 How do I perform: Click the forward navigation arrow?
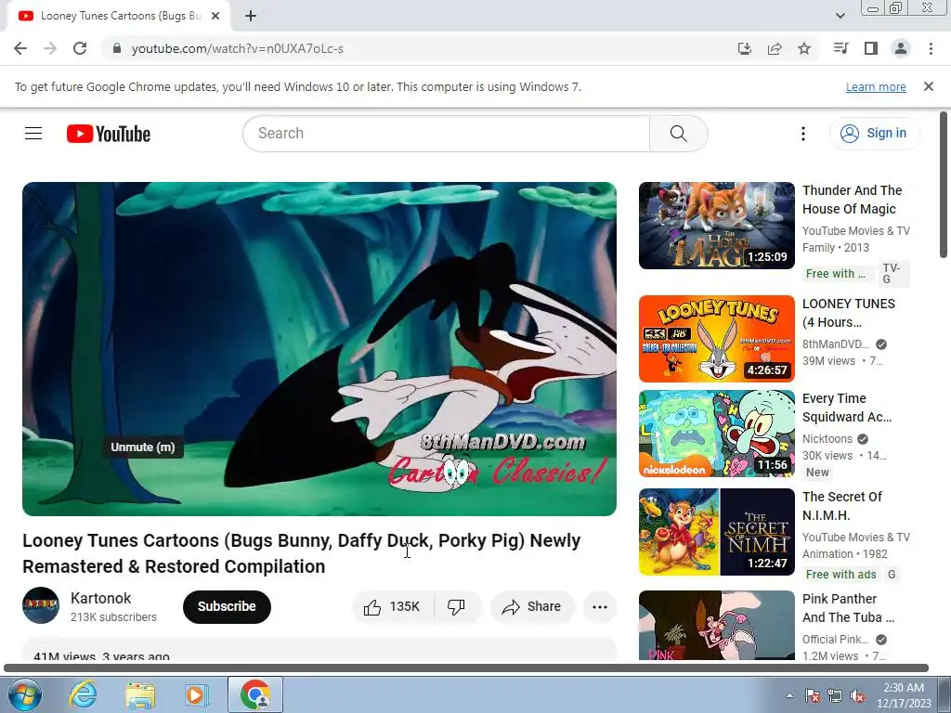tap(50, 48)
